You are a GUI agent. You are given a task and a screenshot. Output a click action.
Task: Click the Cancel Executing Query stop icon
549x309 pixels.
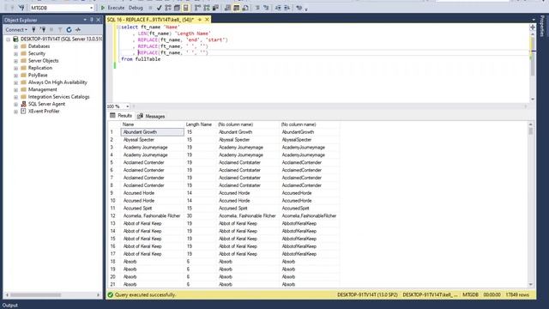point(150,8)
